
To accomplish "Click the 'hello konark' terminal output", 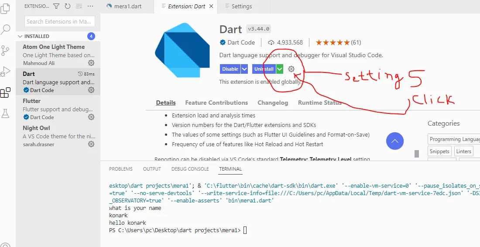I will [128, 223].
